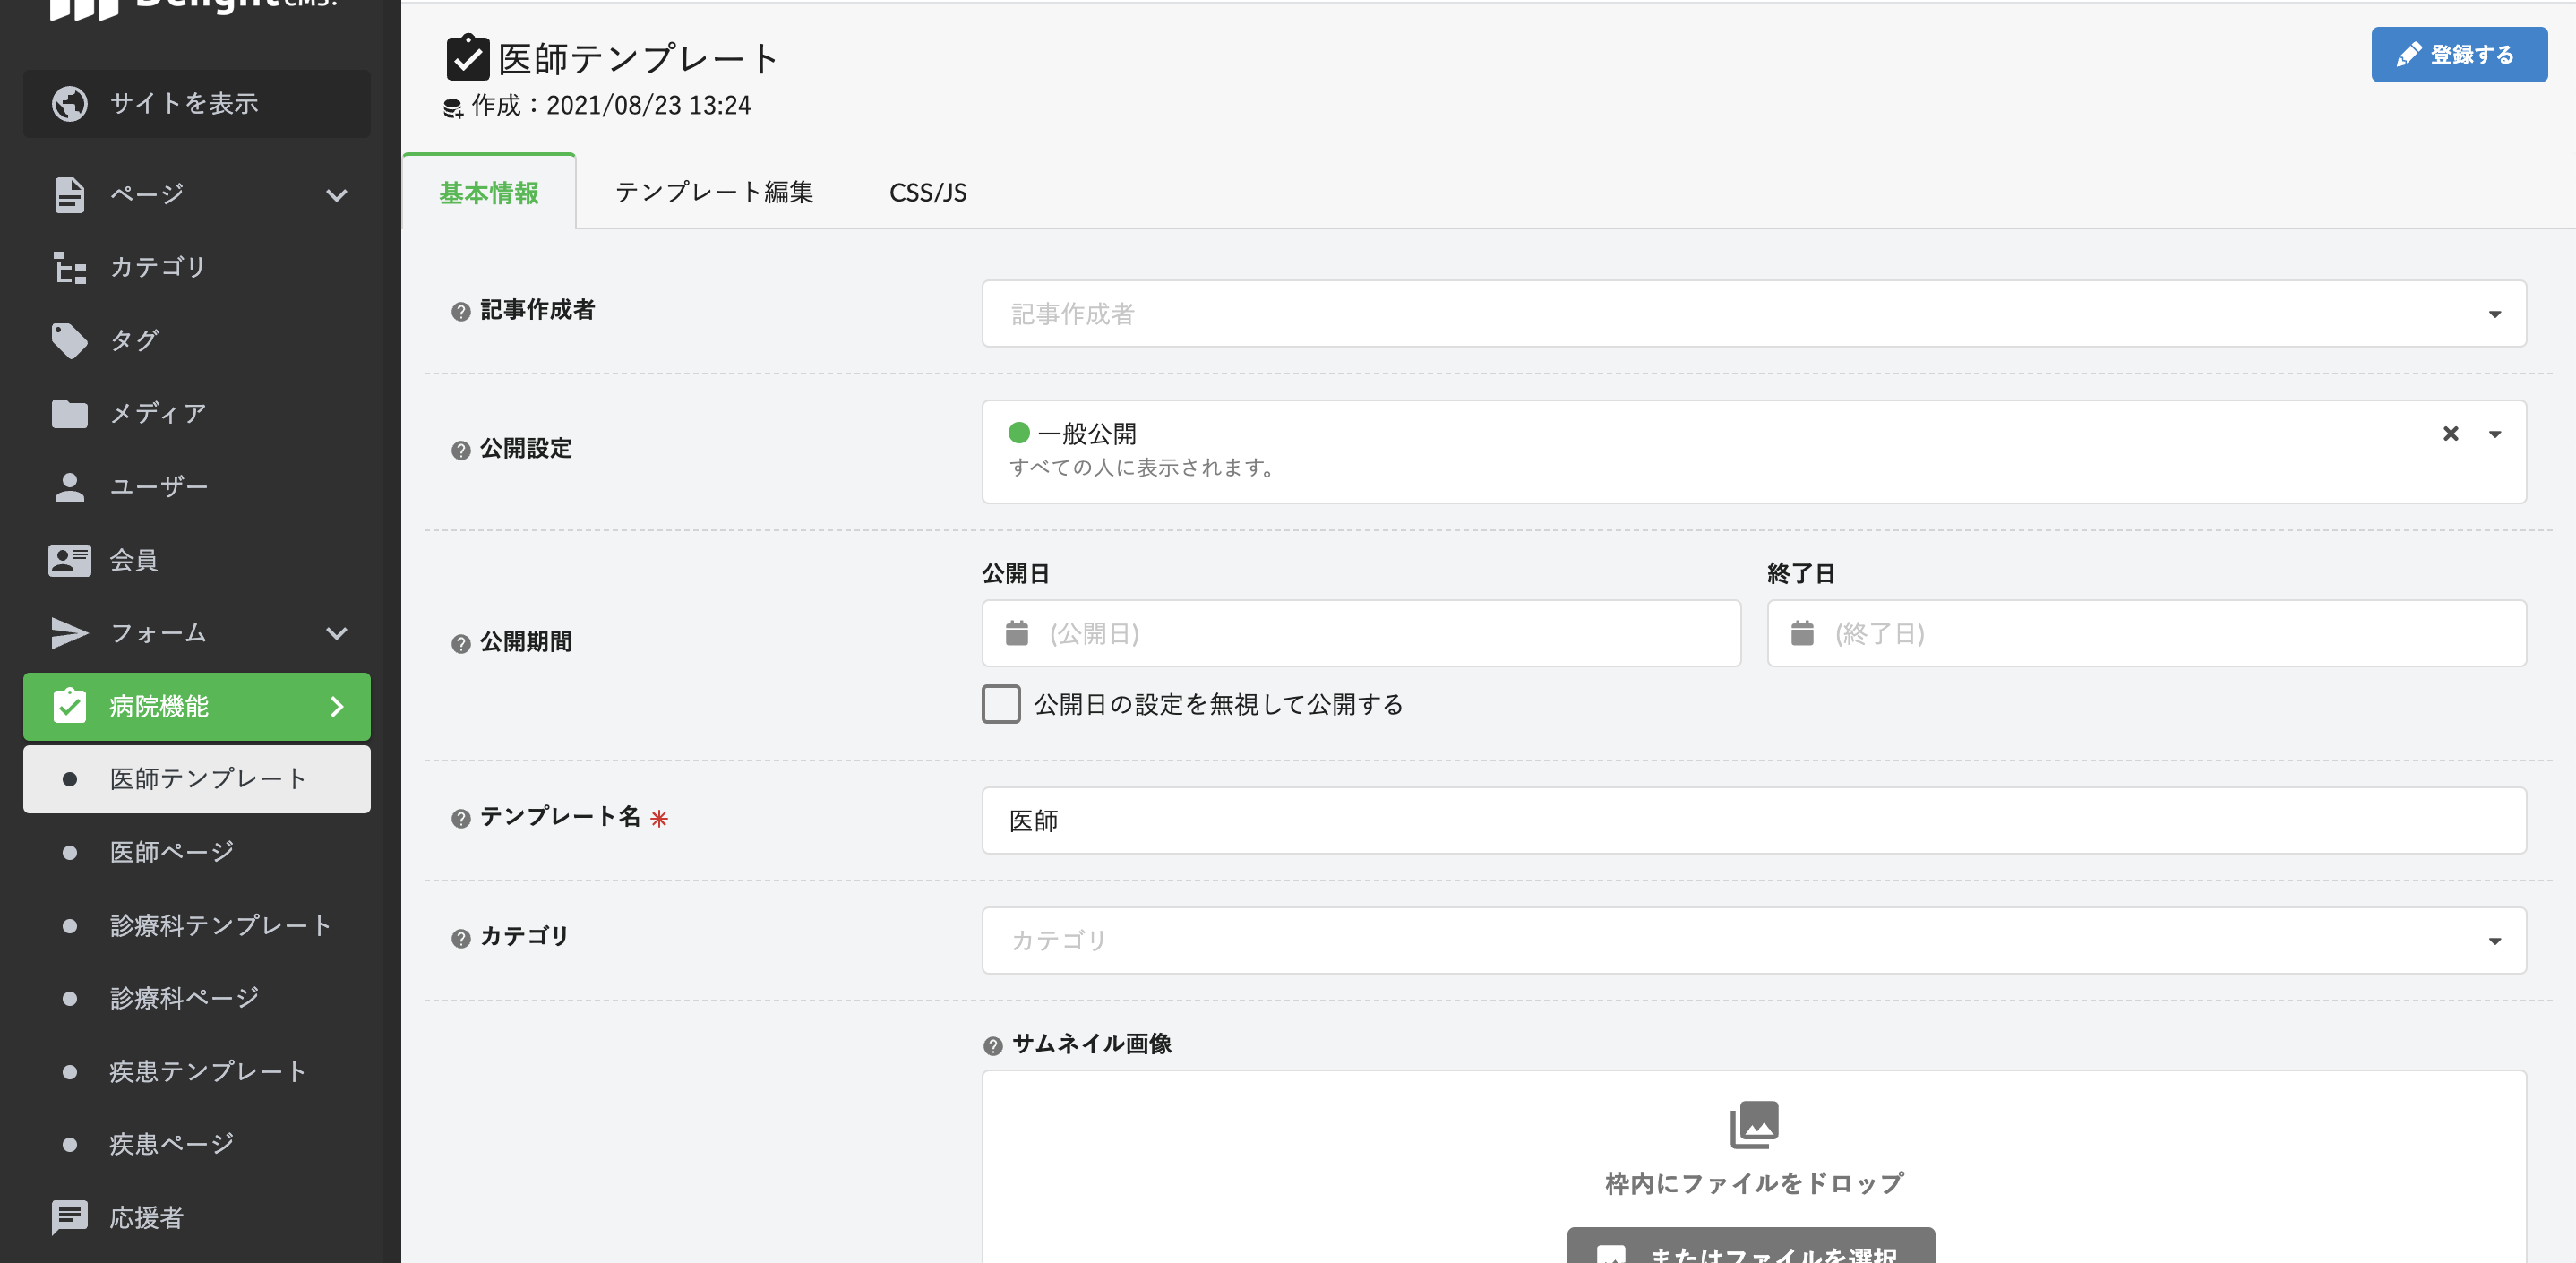
Task: Click the 会員 ID card icon
Action: pyautogui.click(x=69, y=560)
